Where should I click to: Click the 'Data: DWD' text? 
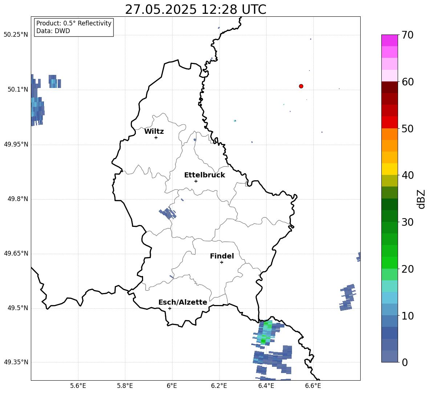[x=53, y=31]
